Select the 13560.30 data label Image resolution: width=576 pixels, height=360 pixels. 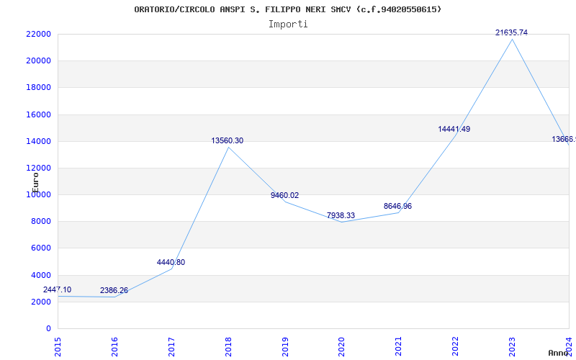point(227,140)
